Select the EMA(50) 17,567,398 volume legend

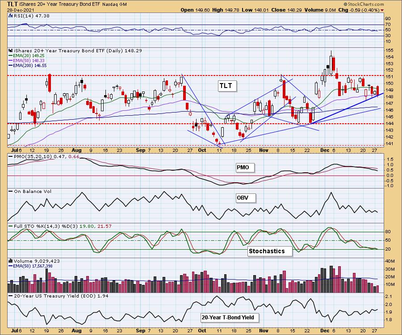(x=33, y=266)
